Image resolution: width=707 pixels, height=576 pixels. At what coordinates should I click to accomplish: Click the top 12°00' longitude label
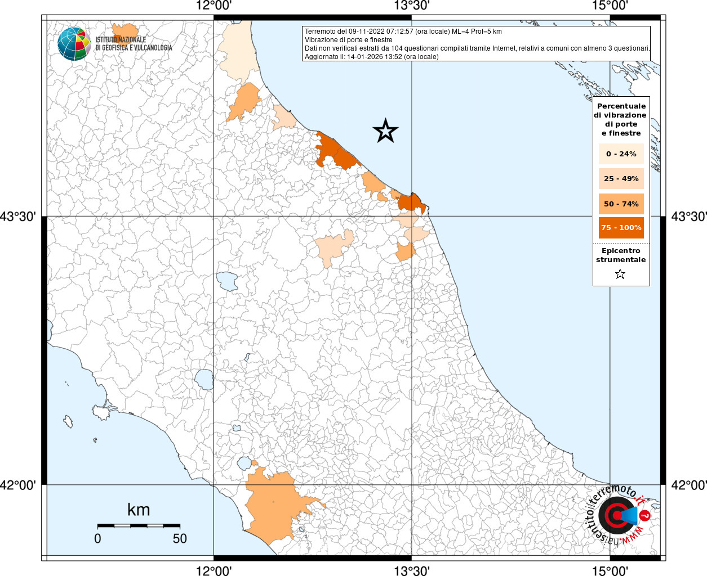point(214,6)
